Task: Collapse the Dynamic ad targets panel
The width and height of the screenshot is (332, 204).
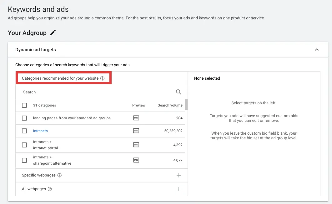Action: 316,50
